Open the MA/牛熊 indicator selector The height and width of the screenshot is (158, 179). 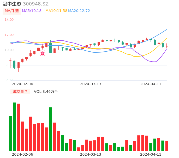pyautogui.click(x=12, y=11)
